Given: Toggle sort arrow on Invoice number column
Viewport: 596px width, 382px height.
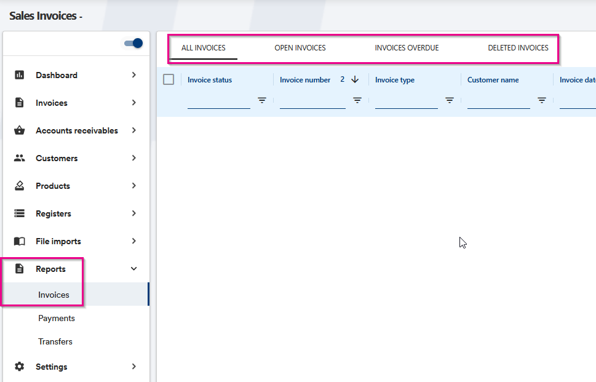Looking at the screenshot, I should coord(355,79).
